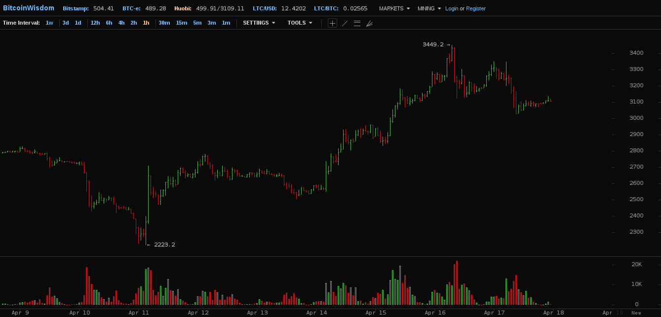Open the SETTINGS dropdown
The height and width of the screenshot is (317, 661).
[259, 23]
